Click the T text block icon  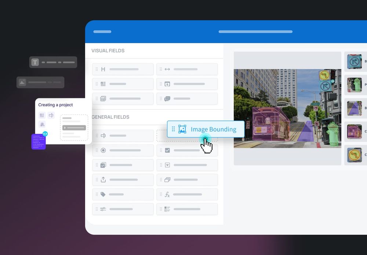click(35, 62)
